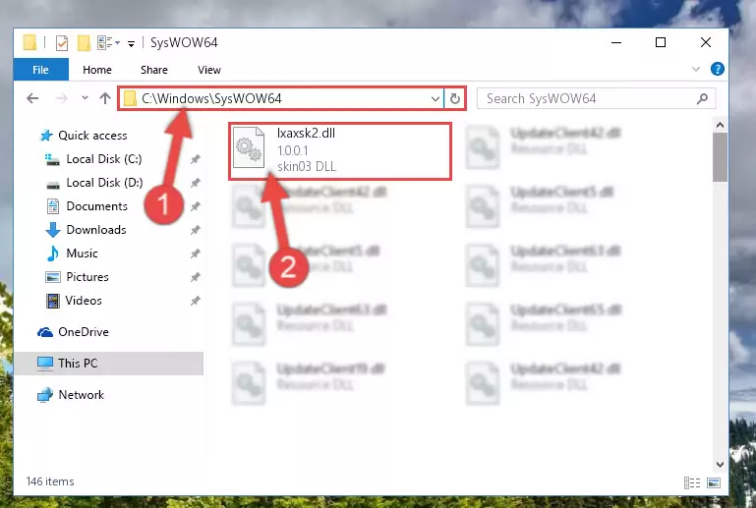Click the lxaxsk2.dll gear file icon
The height and width of the screenshot is (508, 756).
tap(249, 147)
